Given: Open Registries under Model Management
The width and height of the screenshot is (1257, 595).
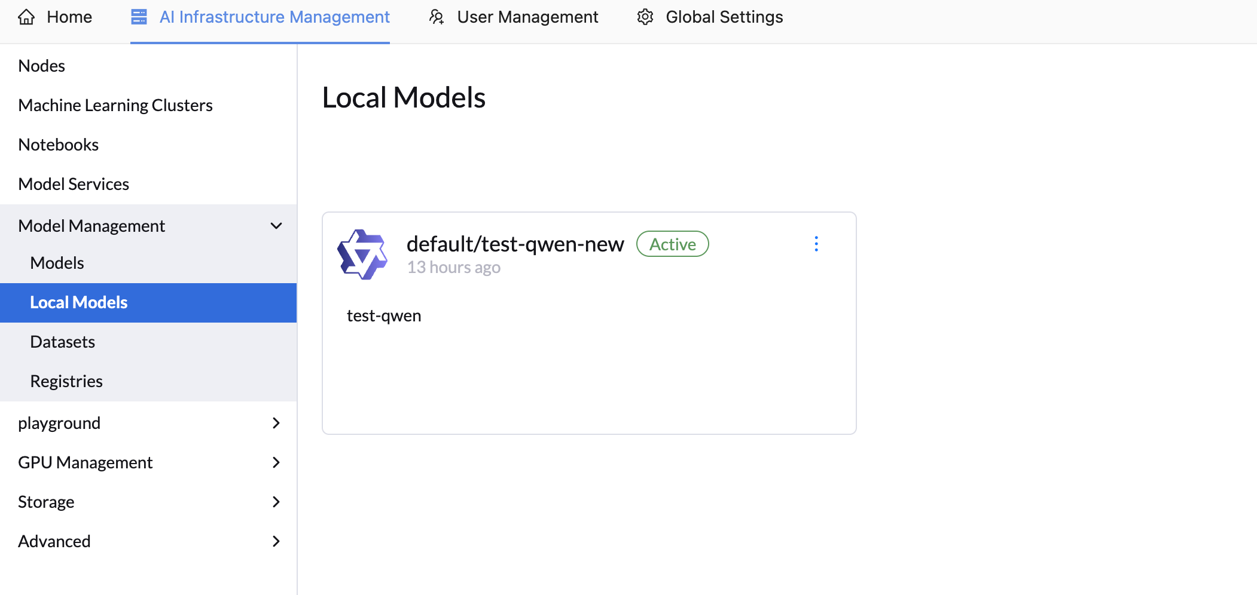Looking at the screenshot, I should click(x=148, y=381).
